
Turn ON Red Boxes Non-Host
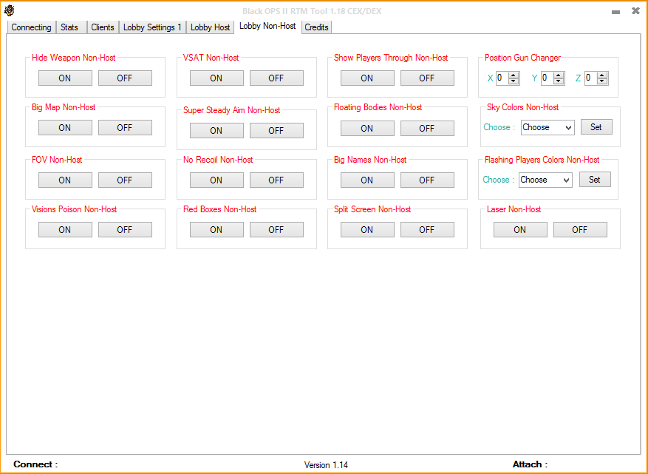click(216, 230)
